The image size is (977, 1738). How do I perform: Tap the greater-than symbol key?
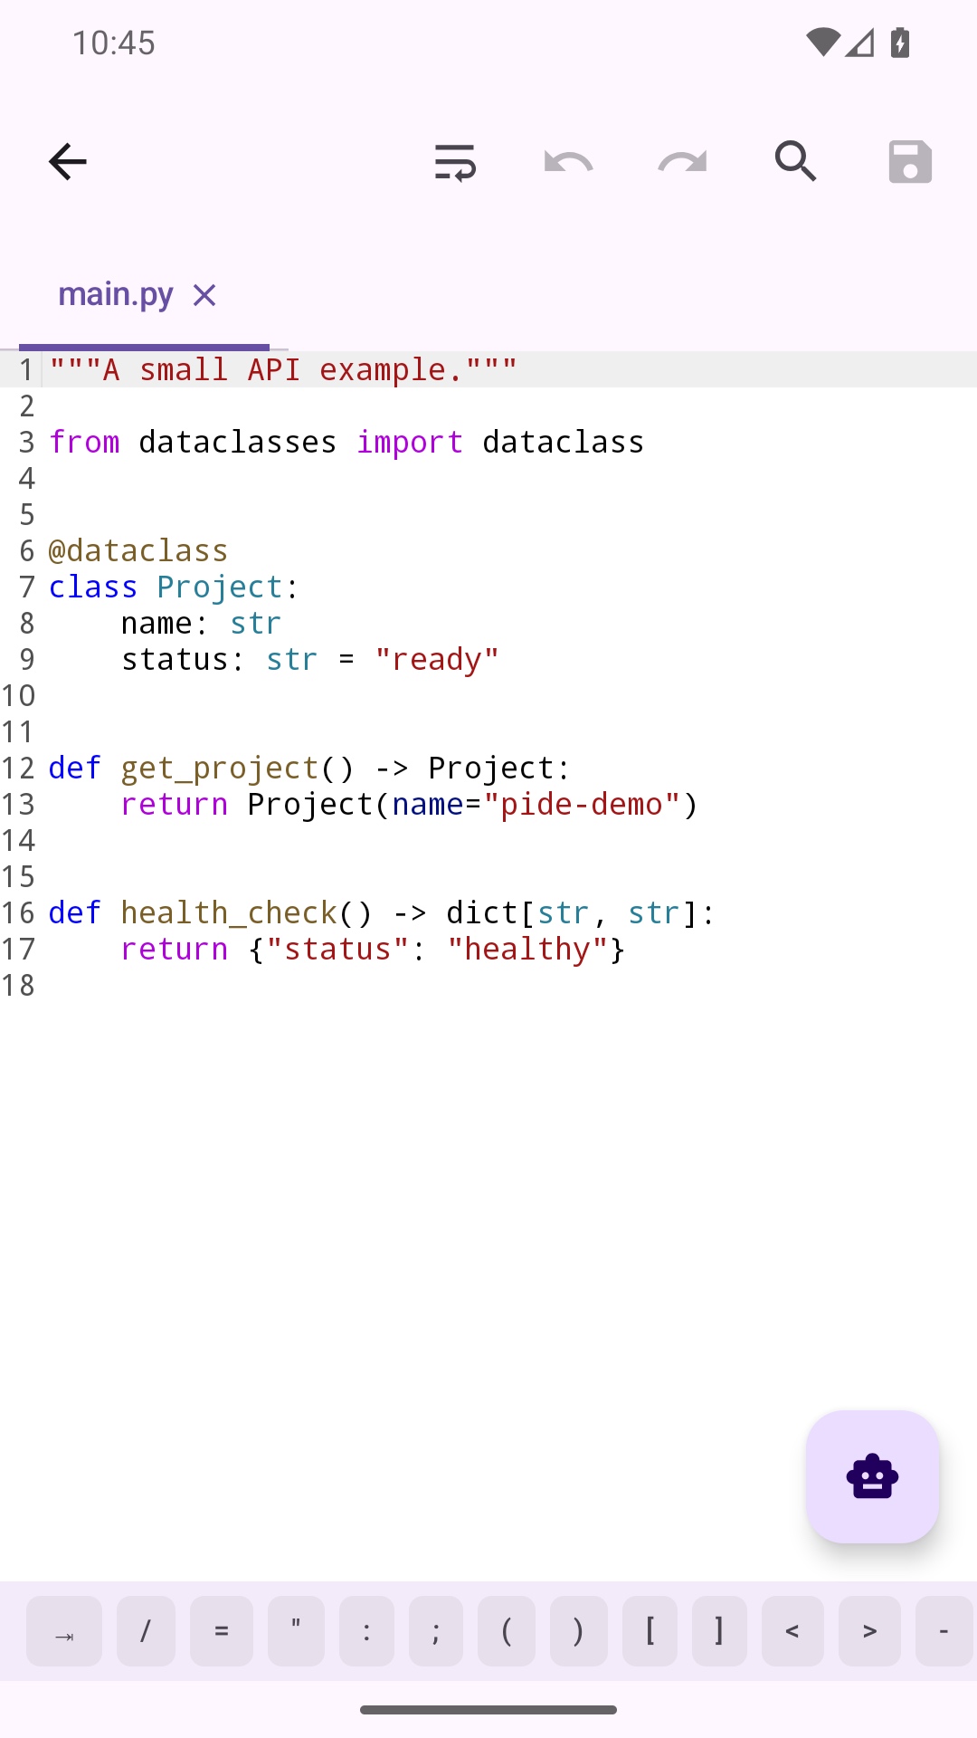[x=869, y=1631]
